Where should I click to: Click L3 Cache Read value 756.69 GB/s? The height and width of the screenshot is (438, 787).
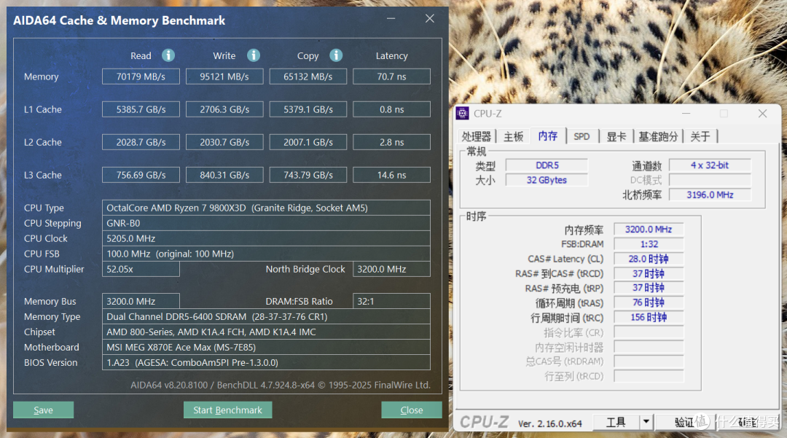(141, 175)
